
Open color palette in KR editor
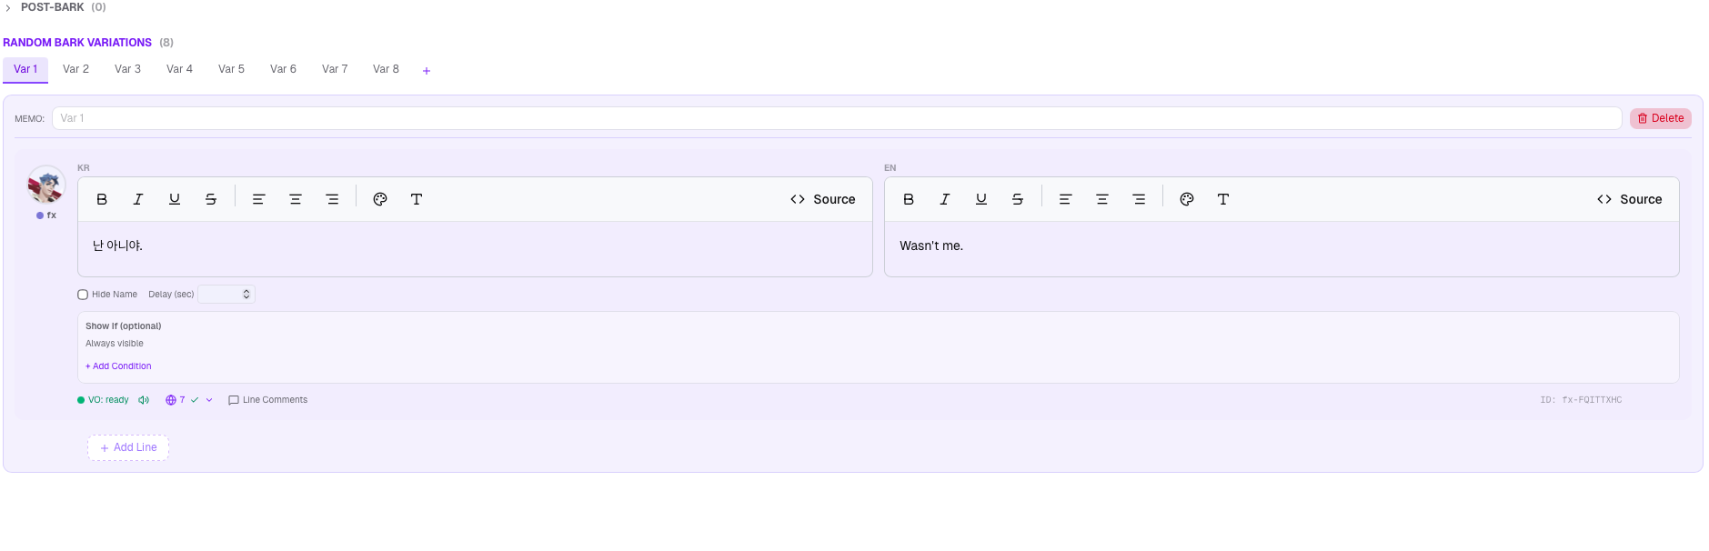click(380, 199)
